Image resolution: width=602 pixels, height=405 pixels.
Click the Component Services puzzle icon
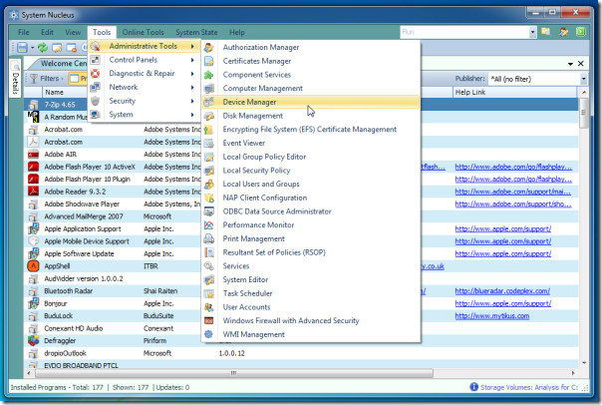[209, 75]
